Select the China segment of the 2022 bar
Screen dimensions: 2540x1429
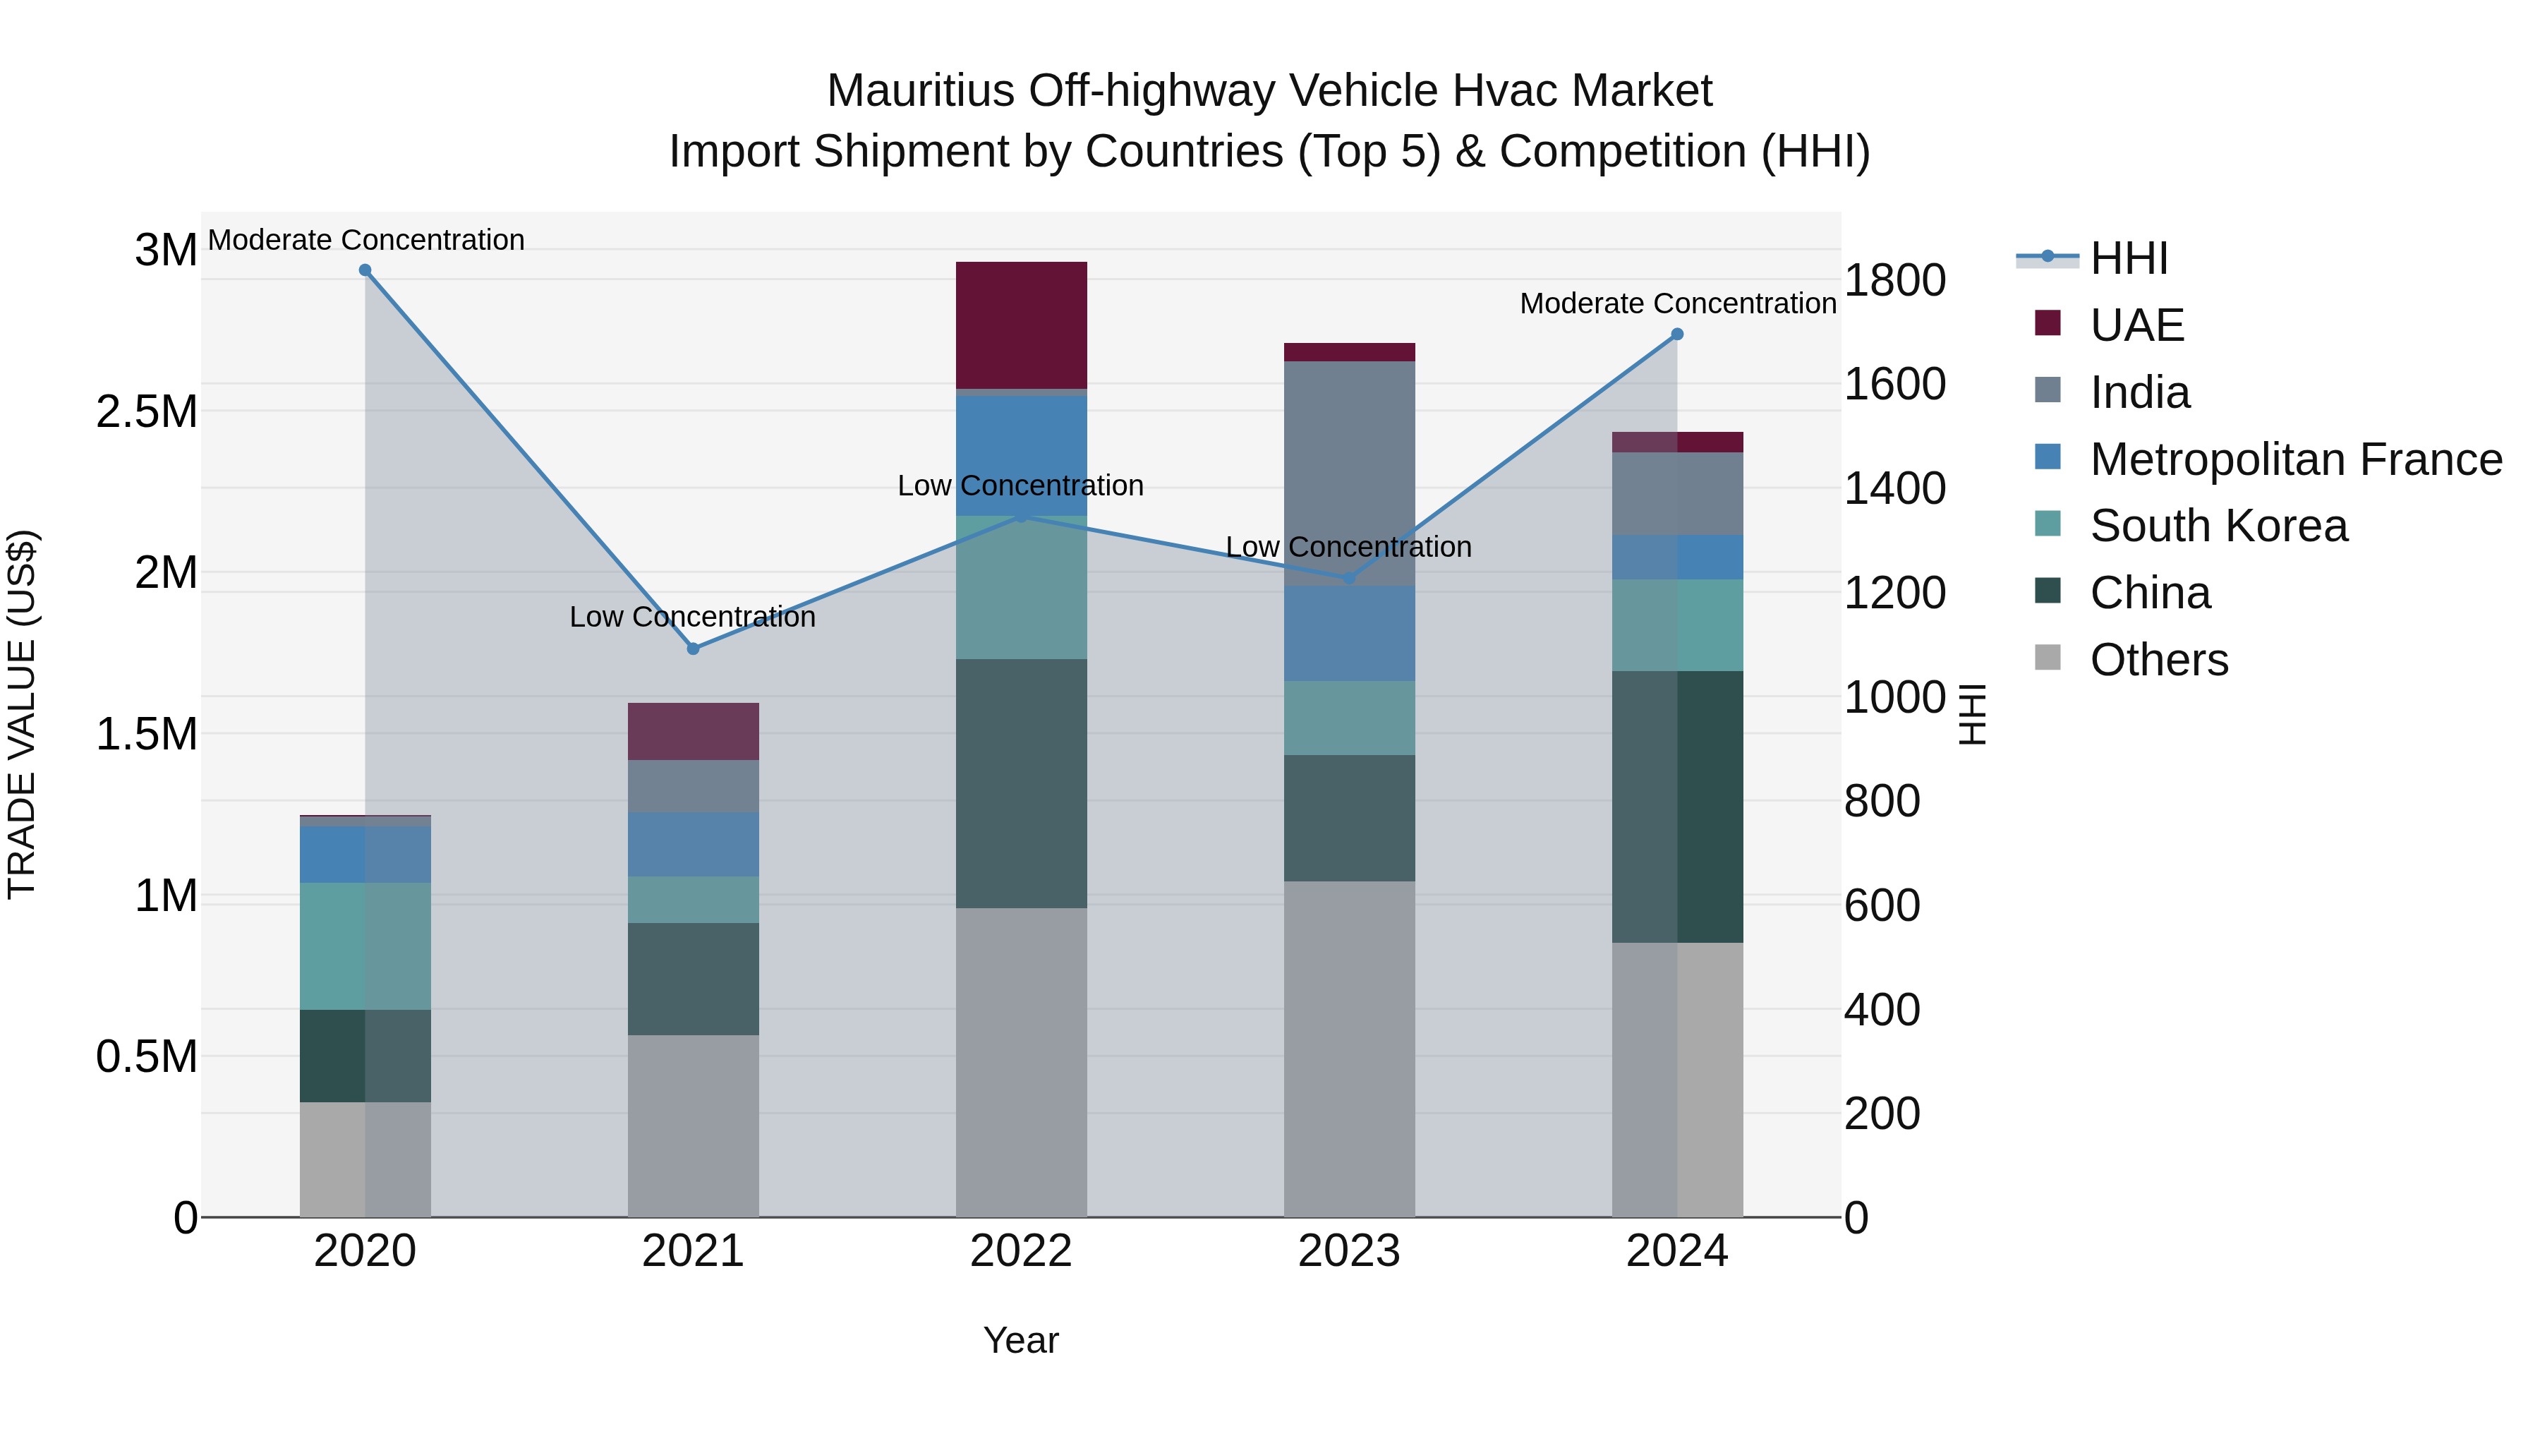coord(1022,784)
